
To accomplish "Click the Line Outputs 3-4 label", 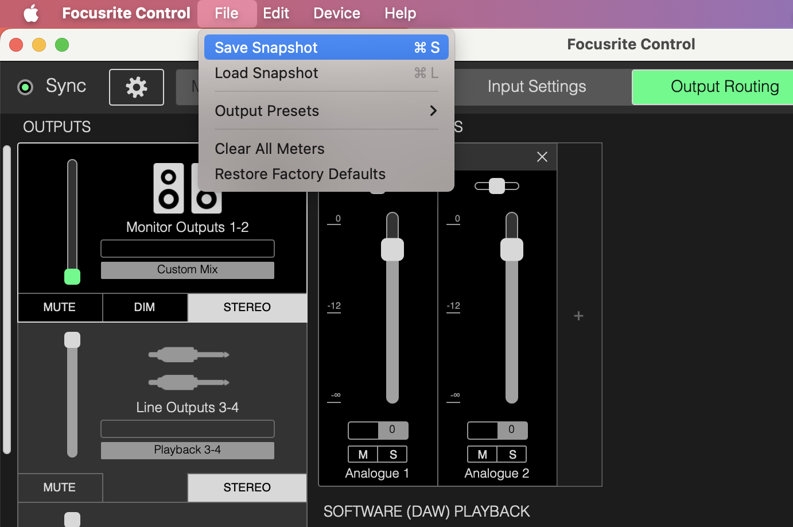I will tap(188, 408).
